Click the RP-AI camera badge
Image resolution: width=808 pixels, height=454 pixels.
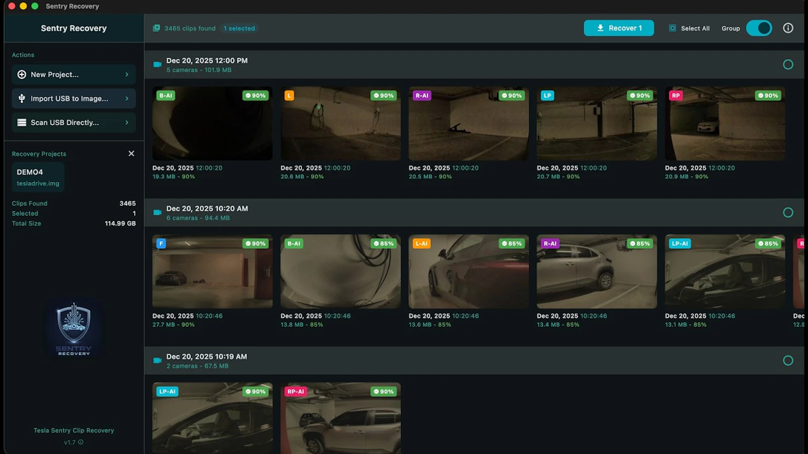point(296,391)
